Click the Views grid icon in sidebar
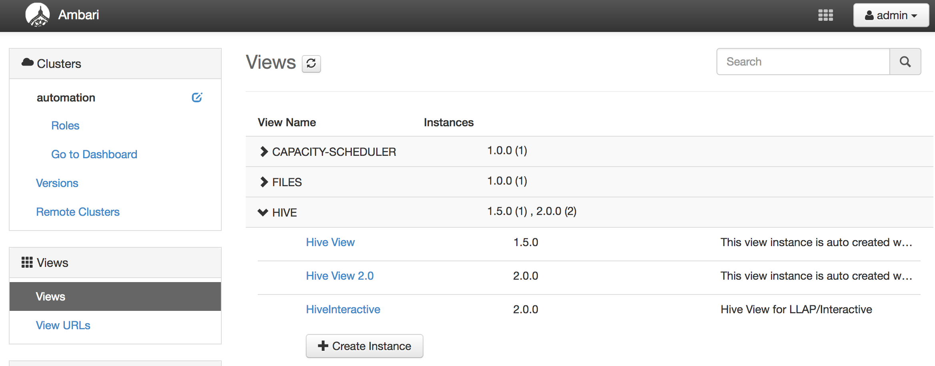This screenshot has width=935, height=366. pos(26,263)
